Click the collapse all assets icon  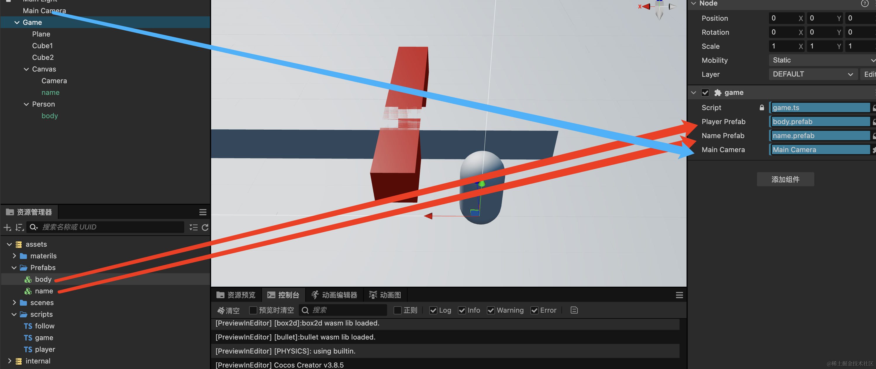click(x=194, y=227)
